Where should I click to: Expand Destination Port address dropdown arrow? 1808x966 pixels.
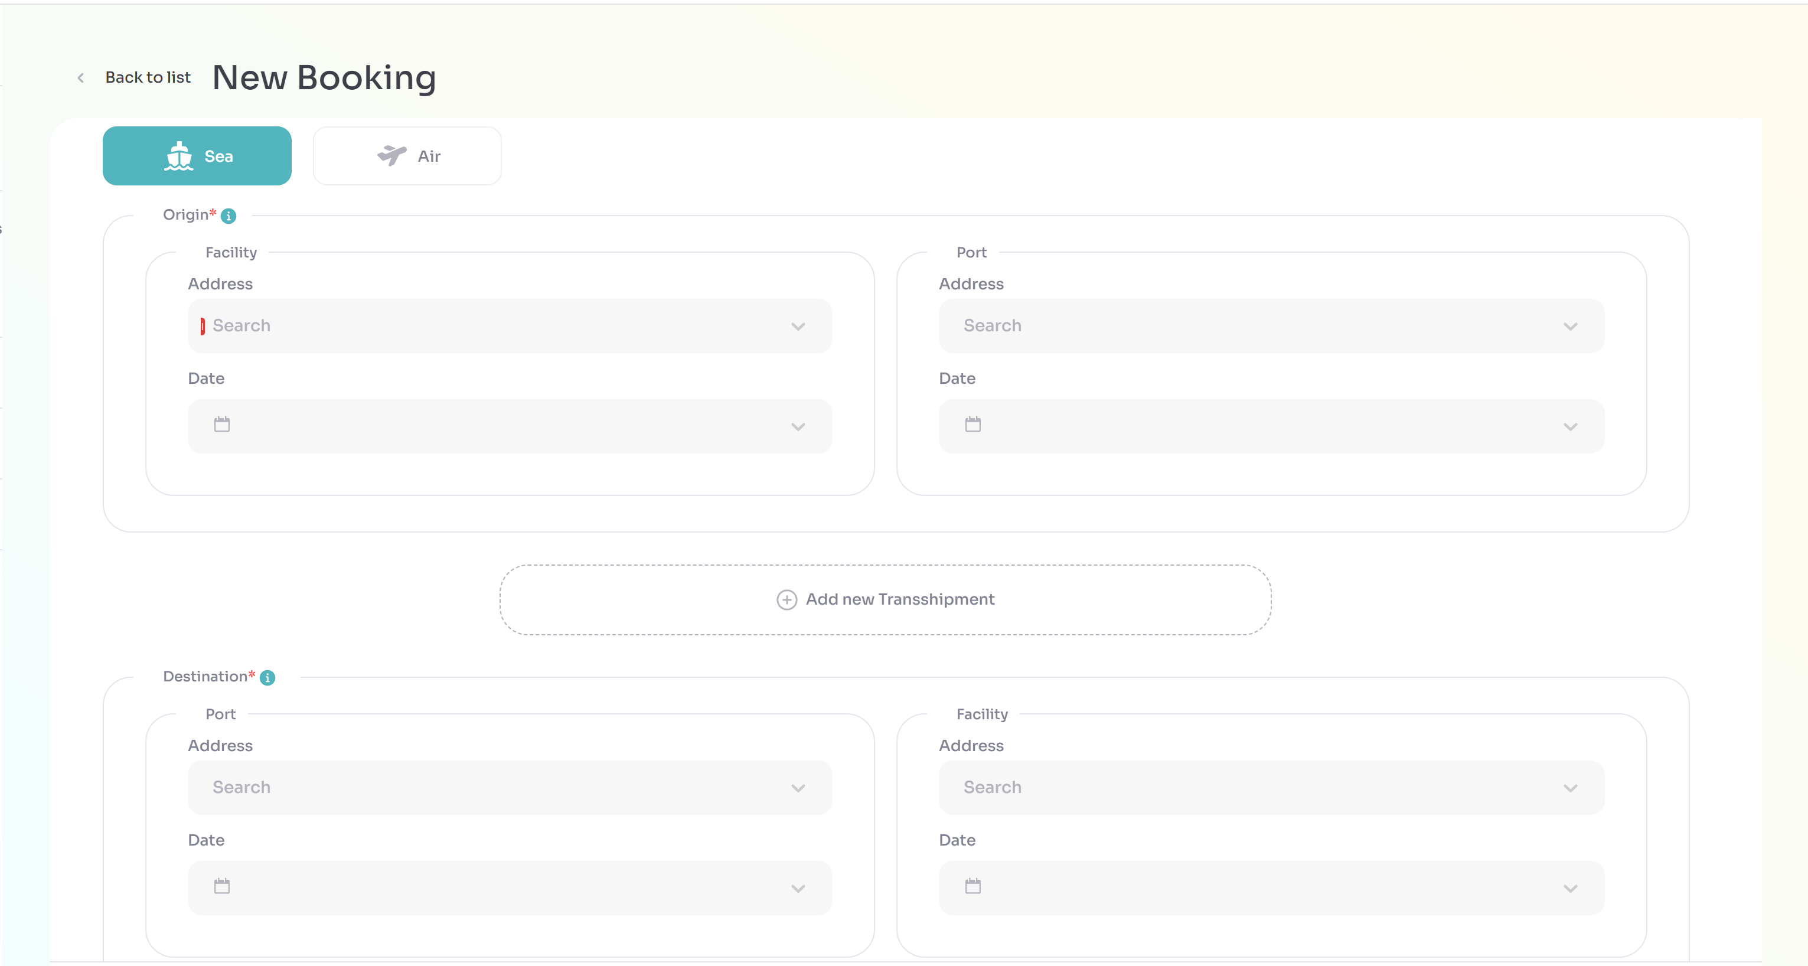[x=798, y=788]
